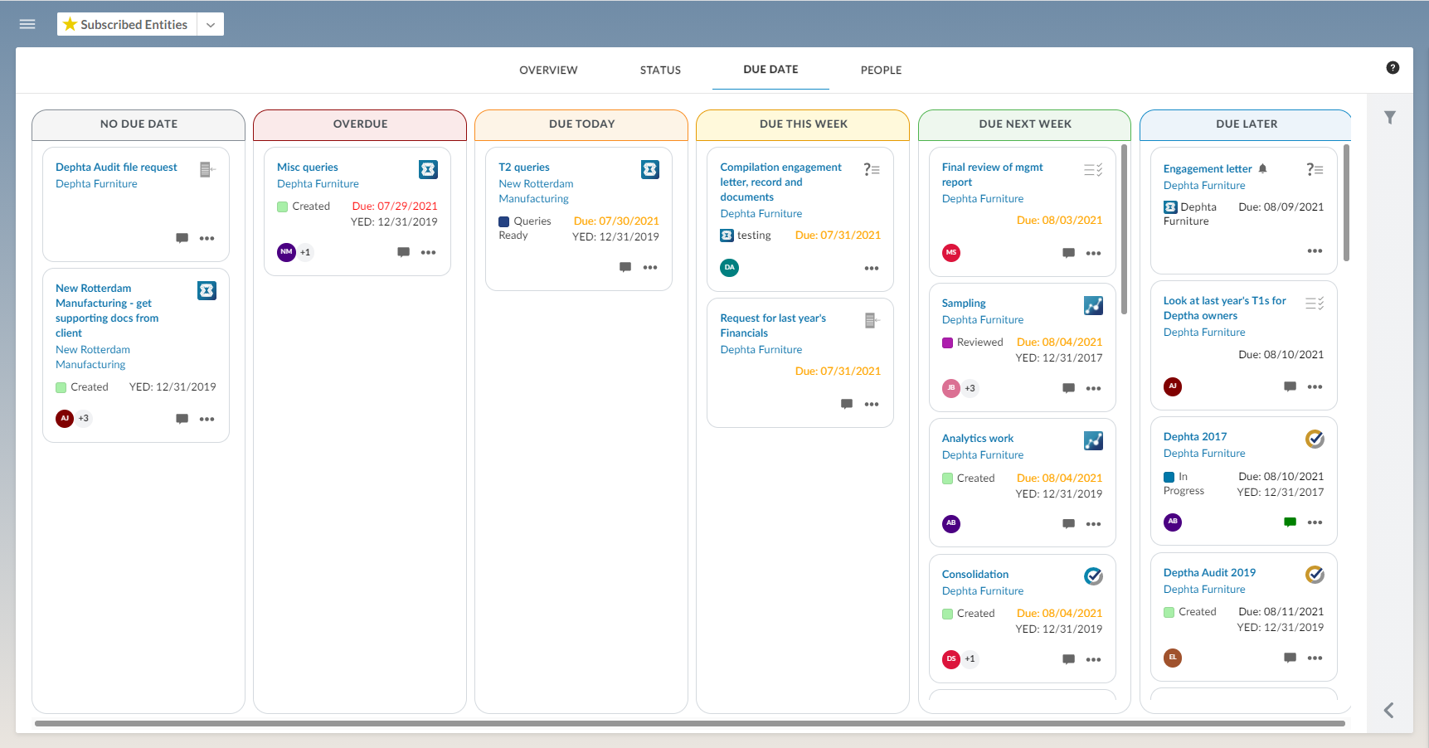This screenshot has width=1429, height=748.
Task: Expand the +3 assignees on Sampling card
Action: 970,388
